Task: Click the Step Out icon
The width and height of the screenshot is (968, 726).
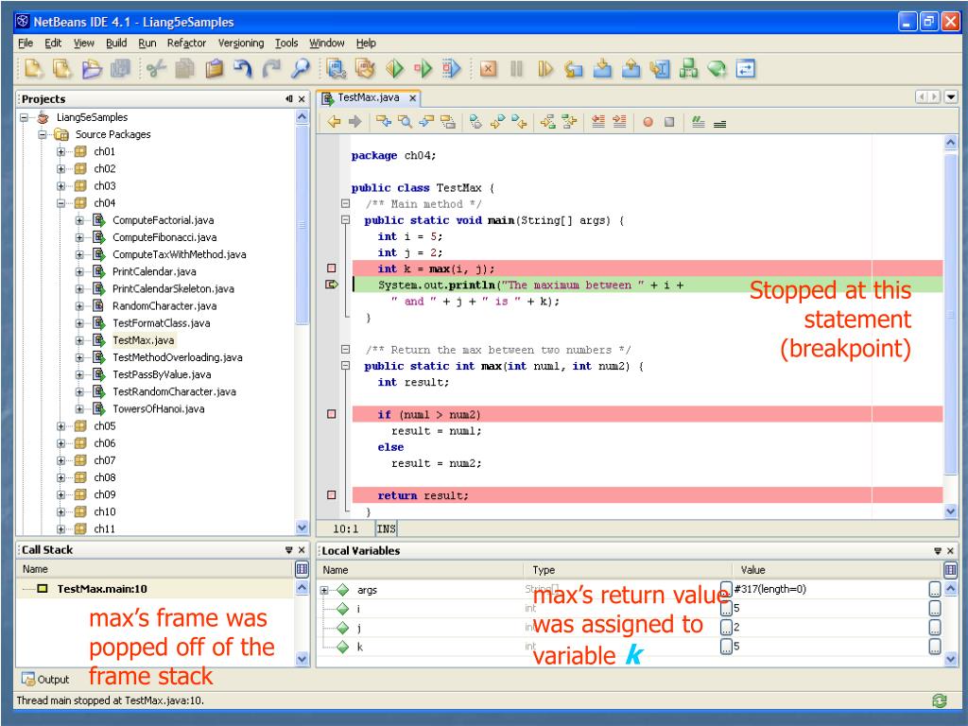Action: point(631,68)
